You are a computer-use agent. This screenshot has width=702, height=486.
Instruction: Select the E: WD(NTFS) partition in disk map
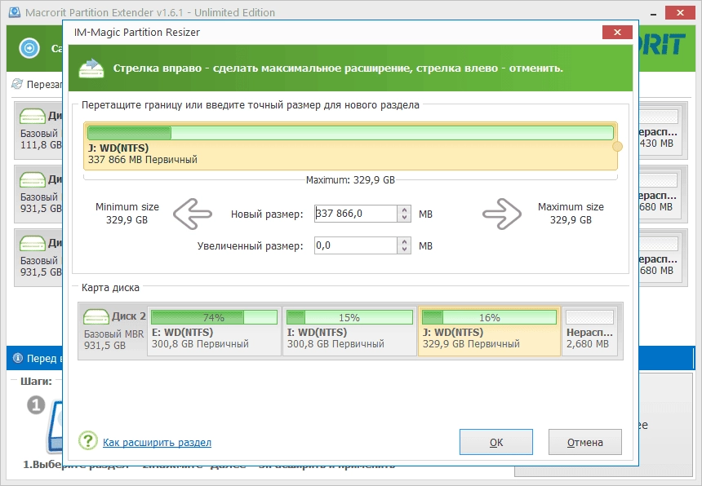[x=214, y=331]
